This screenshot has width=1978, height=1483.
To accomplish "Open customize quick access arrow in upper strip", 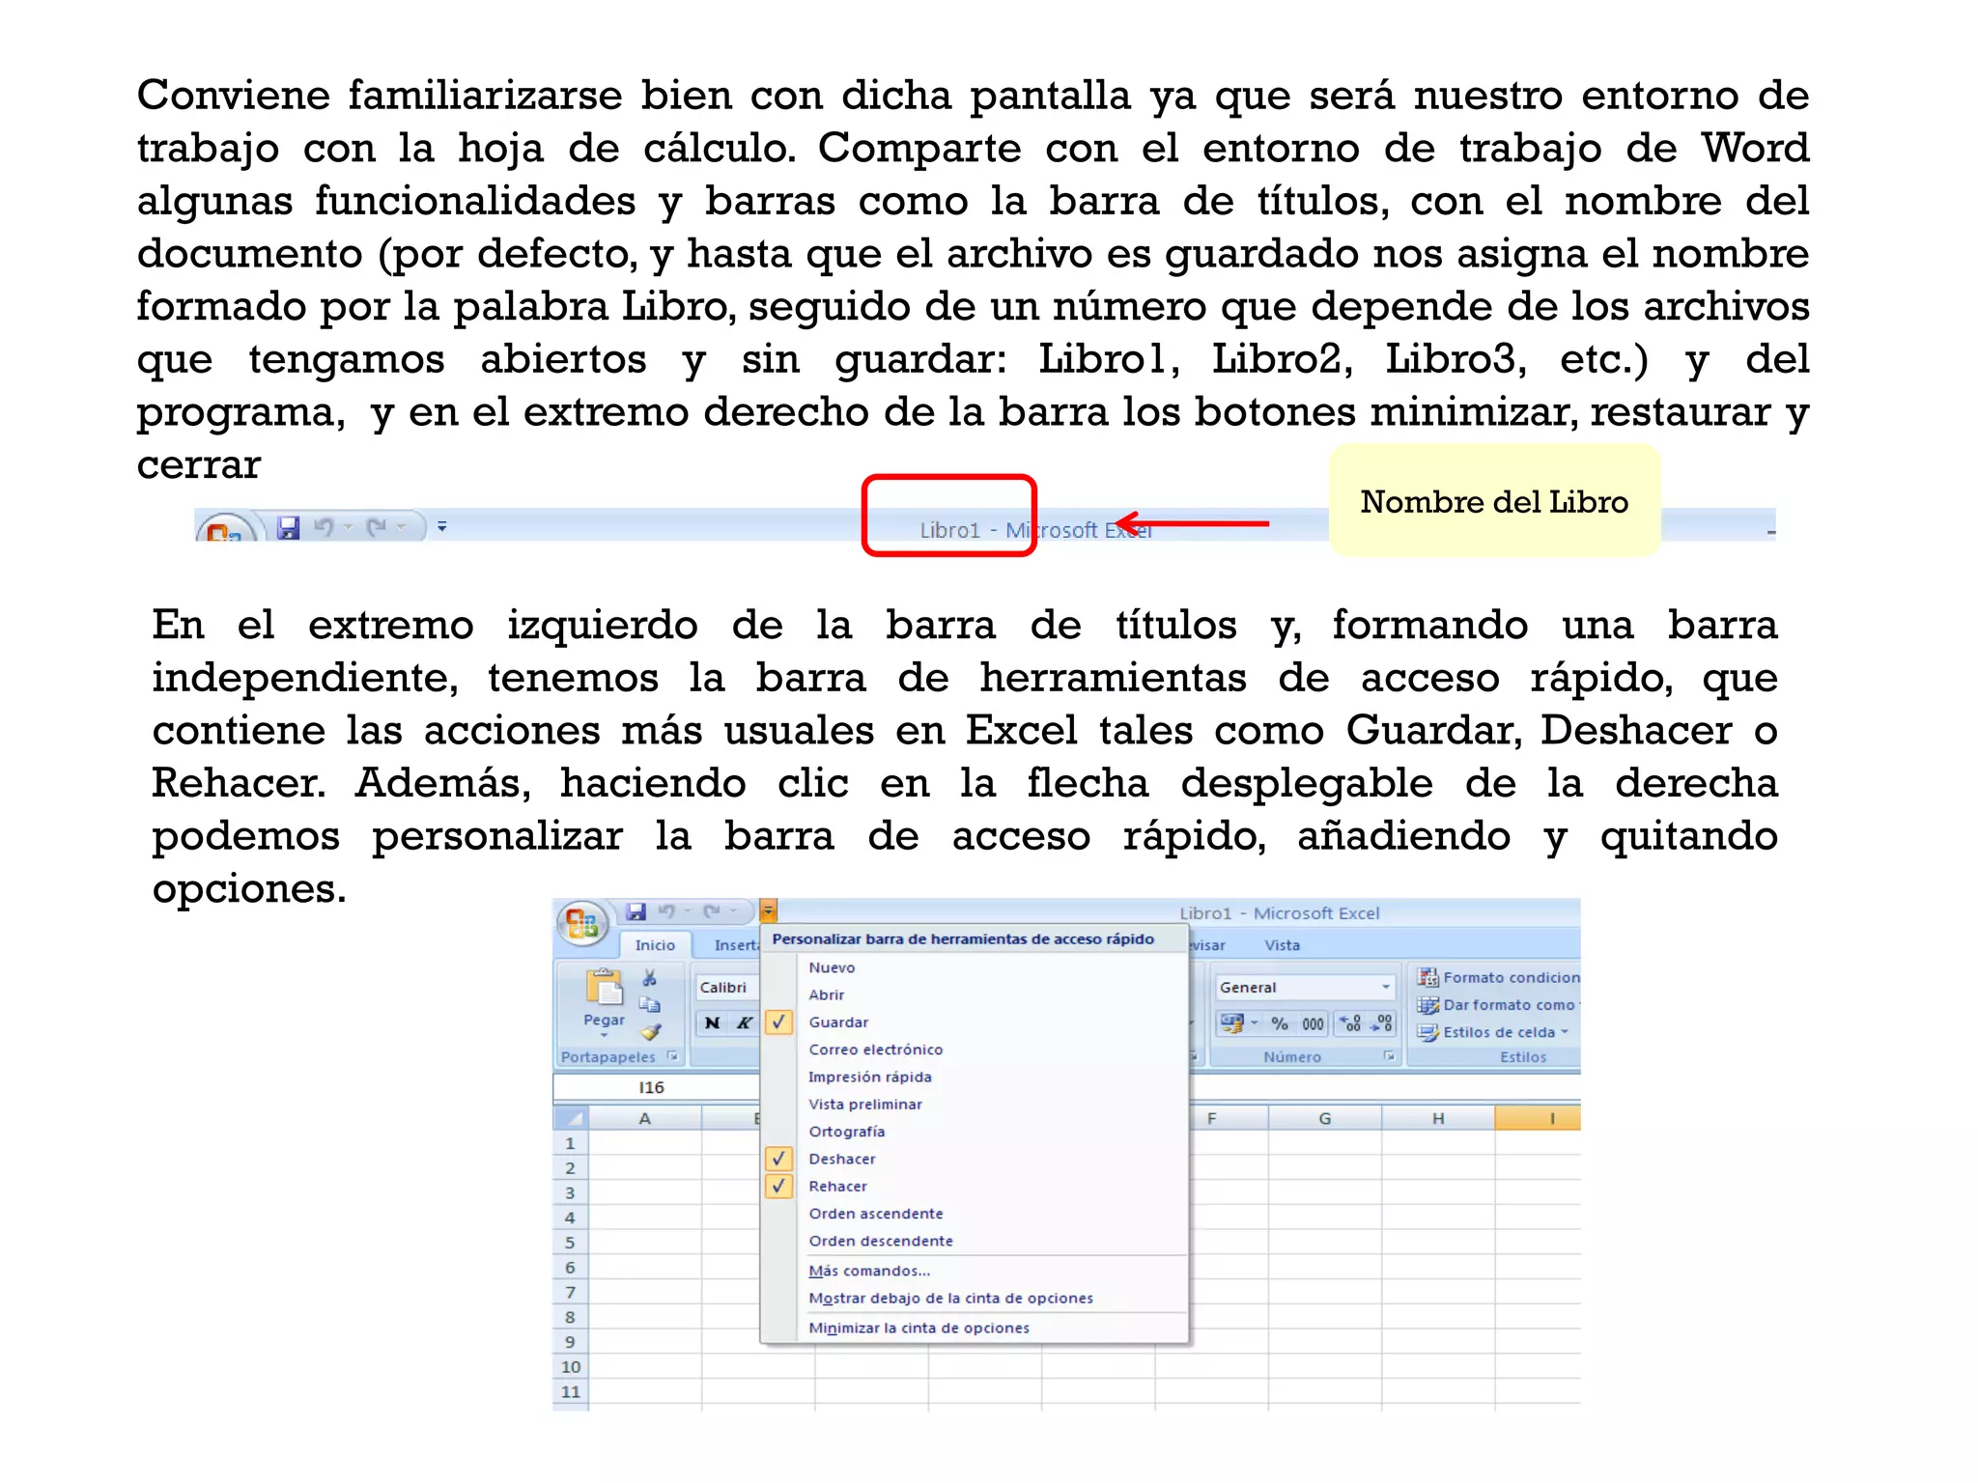I will tap(442, 527).
